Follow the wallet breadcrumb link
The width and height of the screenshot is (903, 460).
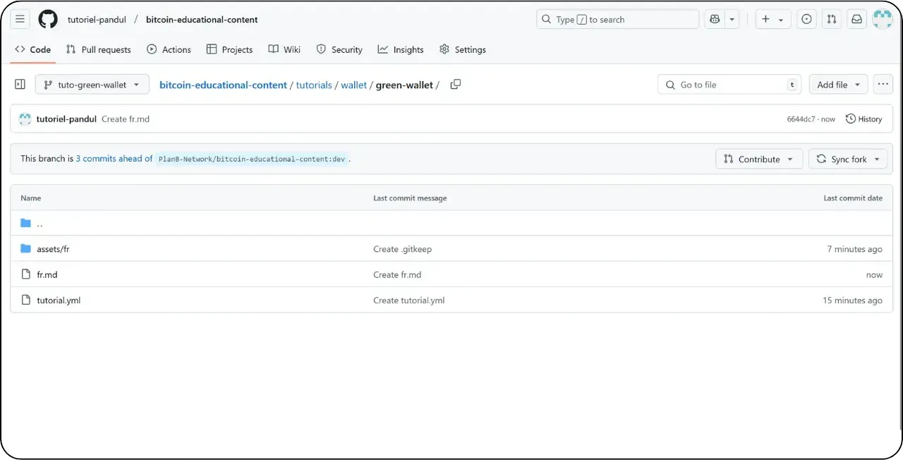click(353, 84)
